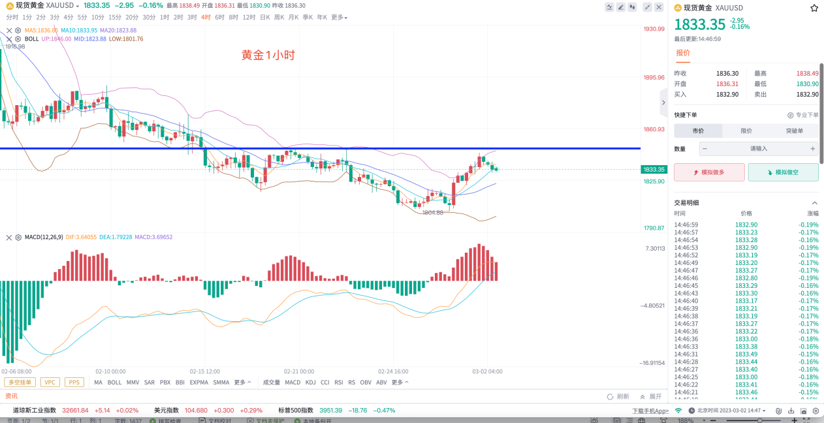Shrink chart with the diagonal arrows icon

coord(647,7)
